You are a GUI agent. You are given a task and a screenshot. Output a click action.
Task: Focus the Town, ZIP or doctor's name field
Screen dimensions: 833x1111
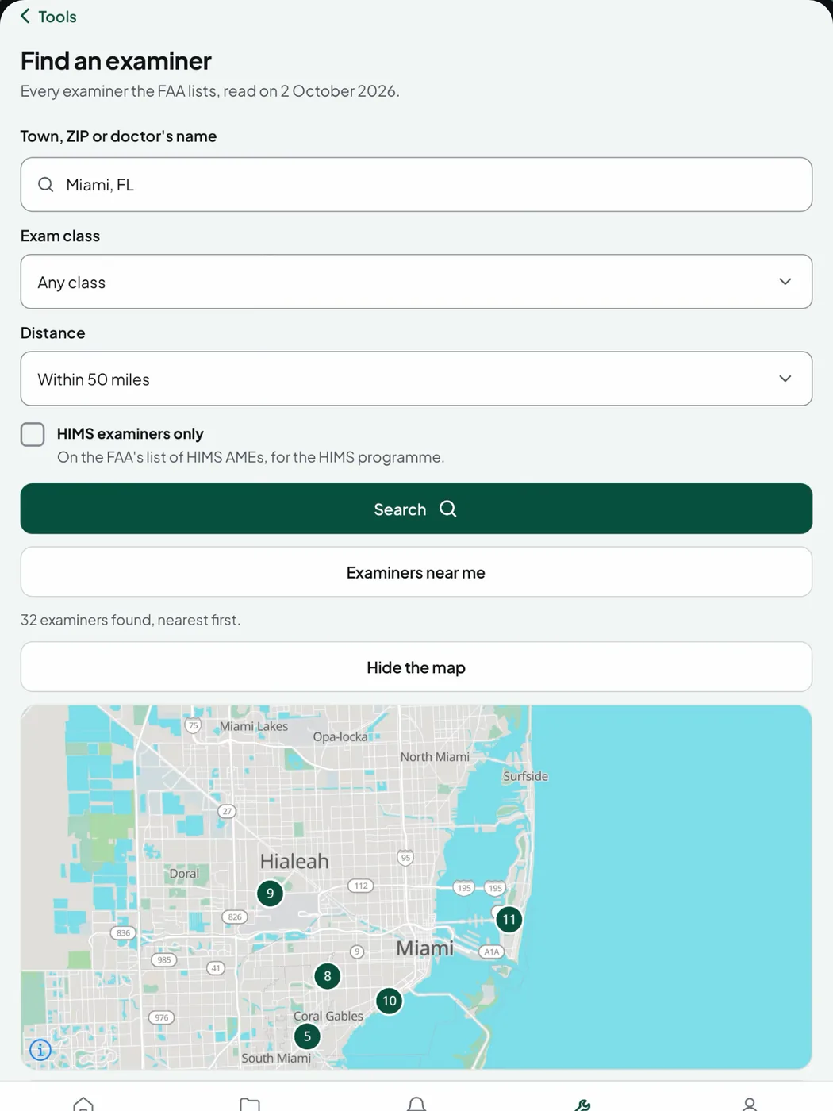tap(416, 184)
